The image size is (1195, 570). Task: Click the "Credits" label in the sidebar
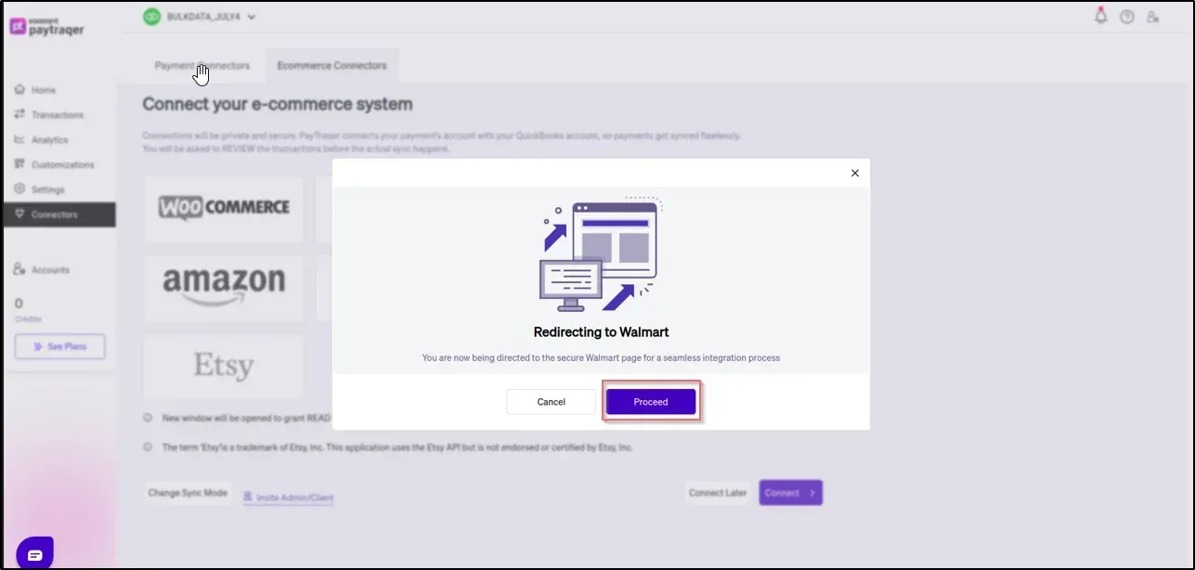pos(27,319)
